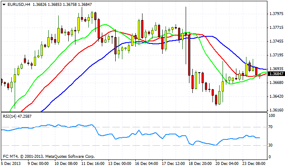Click the triangle beside EURUSD,H4 title

[x=4, y=5]
